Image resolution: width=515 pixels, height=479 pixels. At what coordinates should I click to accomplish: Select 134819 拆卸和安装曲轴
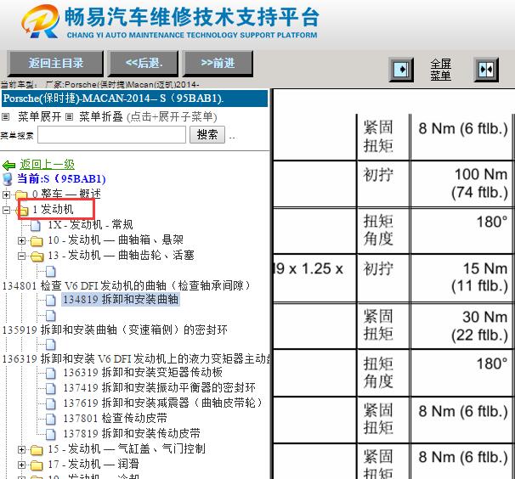121,300
